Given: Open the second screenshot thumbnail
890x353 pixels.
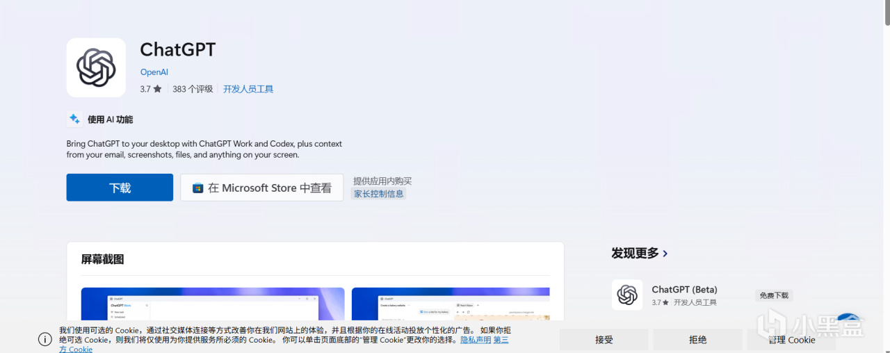Looking at the screenshot, I should tap(451, 304).
